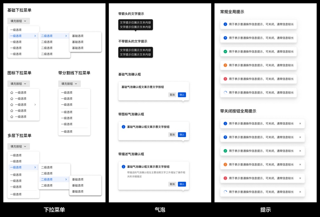Expand chevron beside highlighted 一级选项 in 基础下拉菜单
320x217 pixels.
35,36
